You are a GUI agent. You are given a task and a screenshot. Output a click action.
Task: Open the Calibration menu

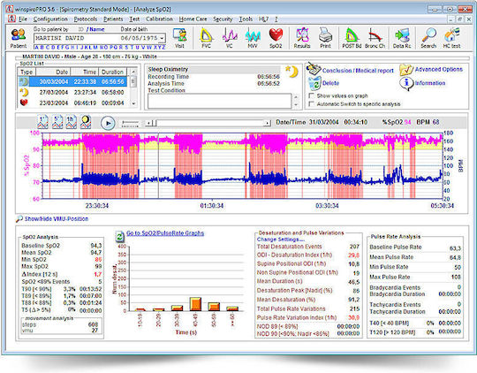[159, 19]
